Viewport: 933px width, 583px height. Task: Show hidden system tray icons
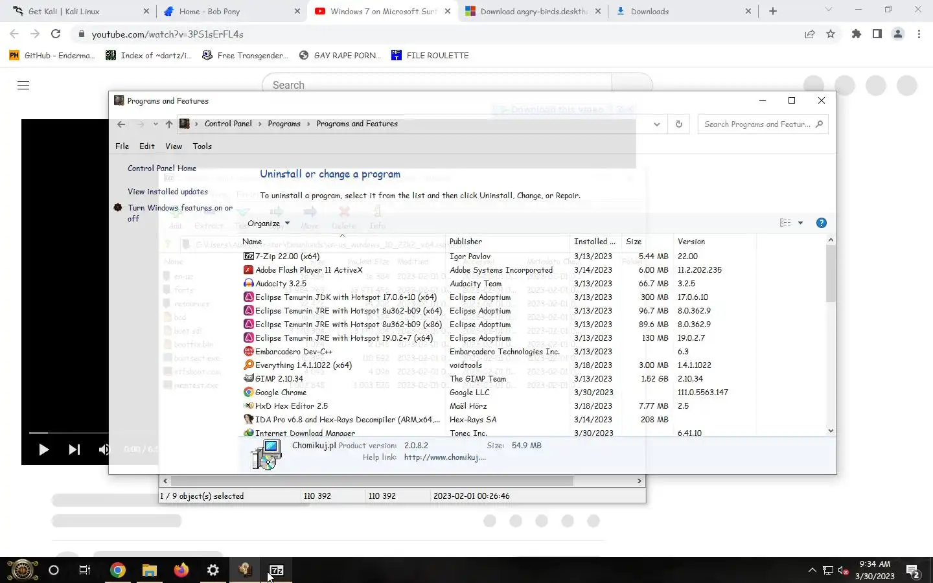click(x=812, y=570)
